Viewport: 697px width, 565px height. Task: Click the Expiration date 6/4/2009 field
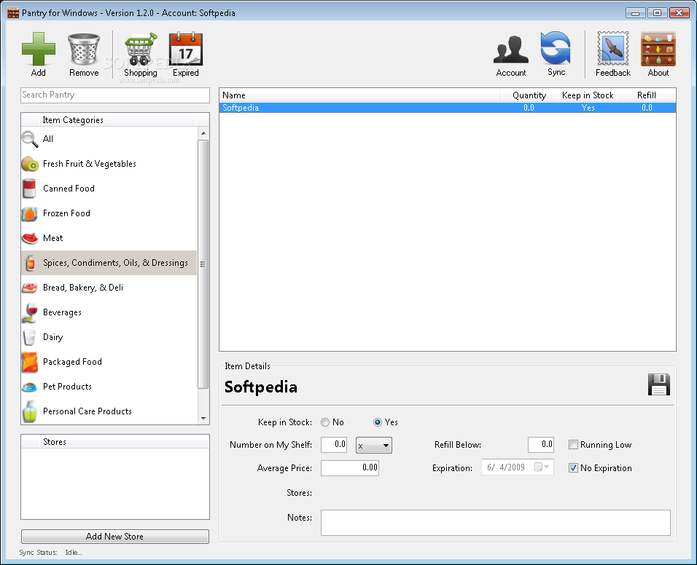point(518,467)
